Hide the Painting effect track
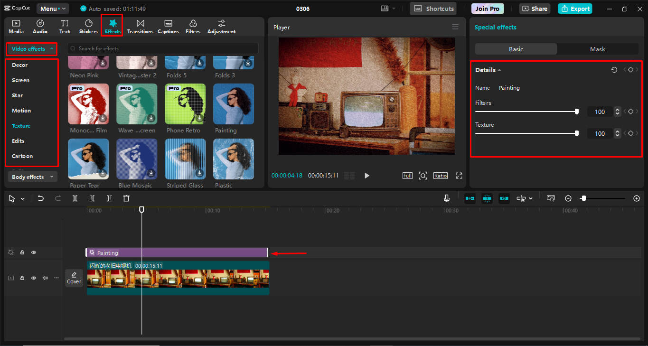 click(34, 252)
